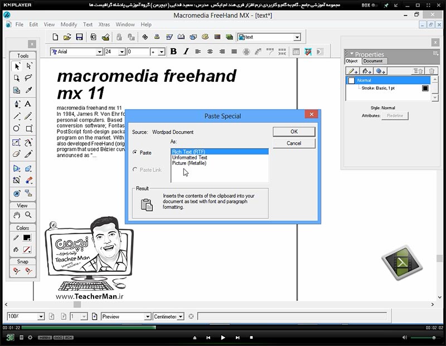Image resolution: width=446 pixels, height=346 pixels.
Task: Align text right in toolbar
Action: click(222, 51)
